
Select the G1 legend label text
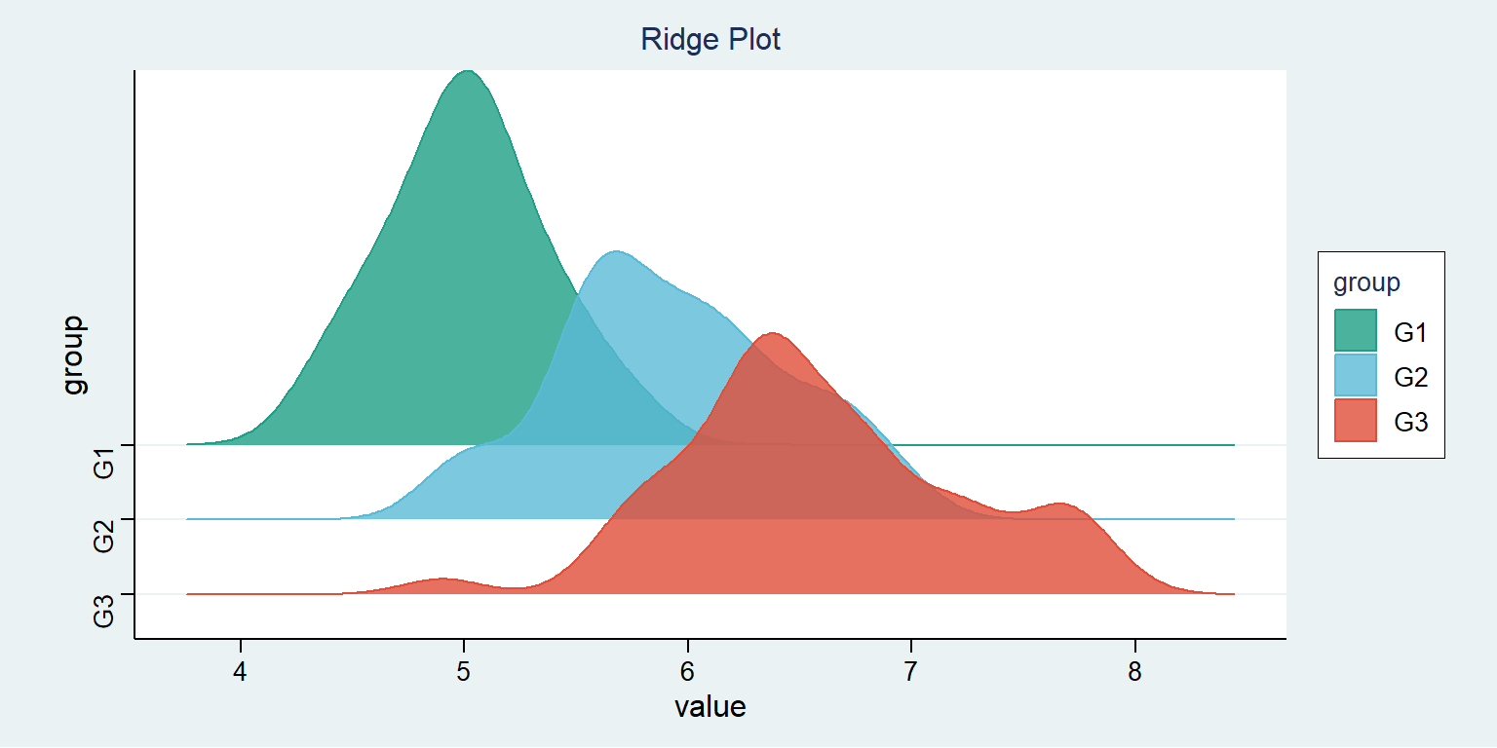(1410, 332)
